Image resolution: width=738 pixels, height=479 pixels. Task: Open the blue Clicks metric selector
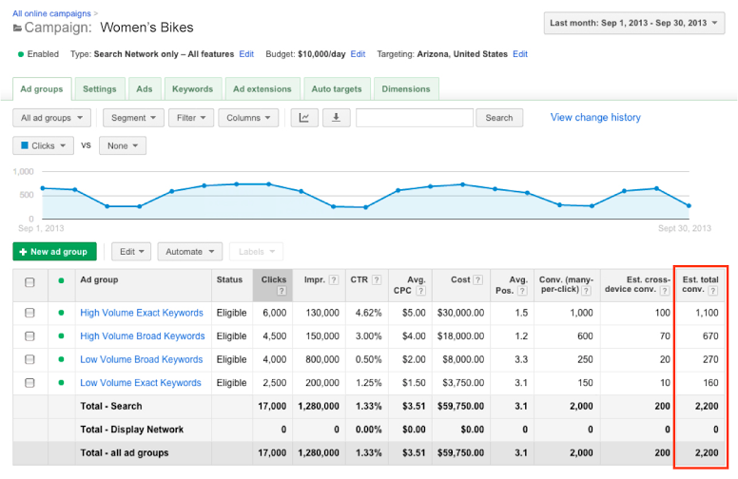point(43,145)
